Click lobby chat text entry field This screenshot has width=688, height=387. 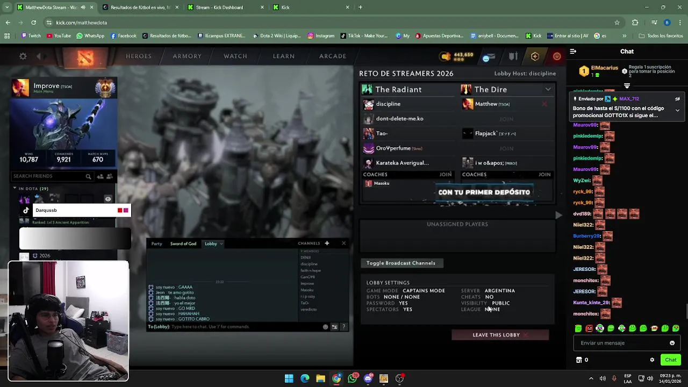[234, 327]
